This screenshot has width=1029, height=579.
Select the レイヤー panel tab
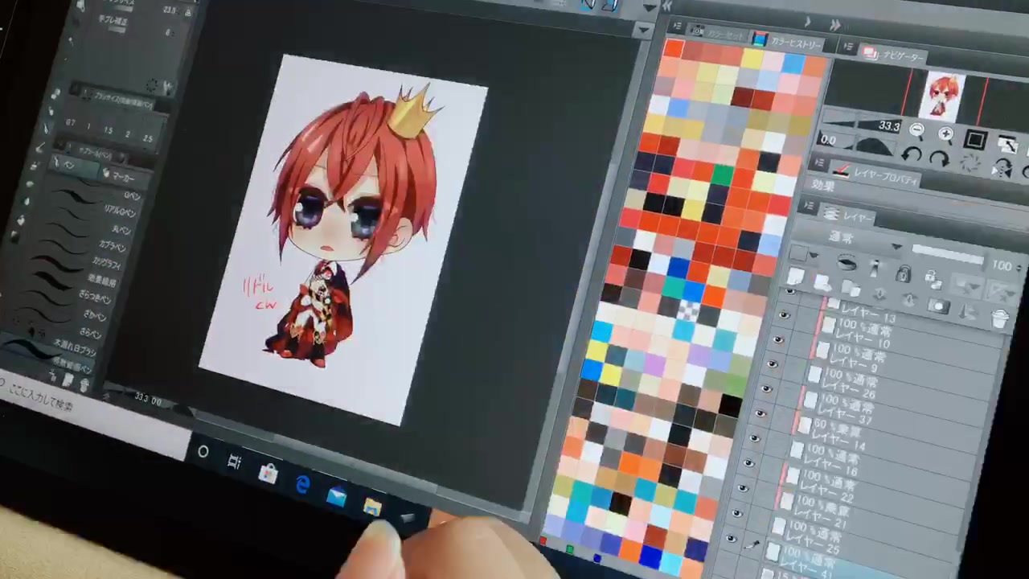(x=847, y=216)
